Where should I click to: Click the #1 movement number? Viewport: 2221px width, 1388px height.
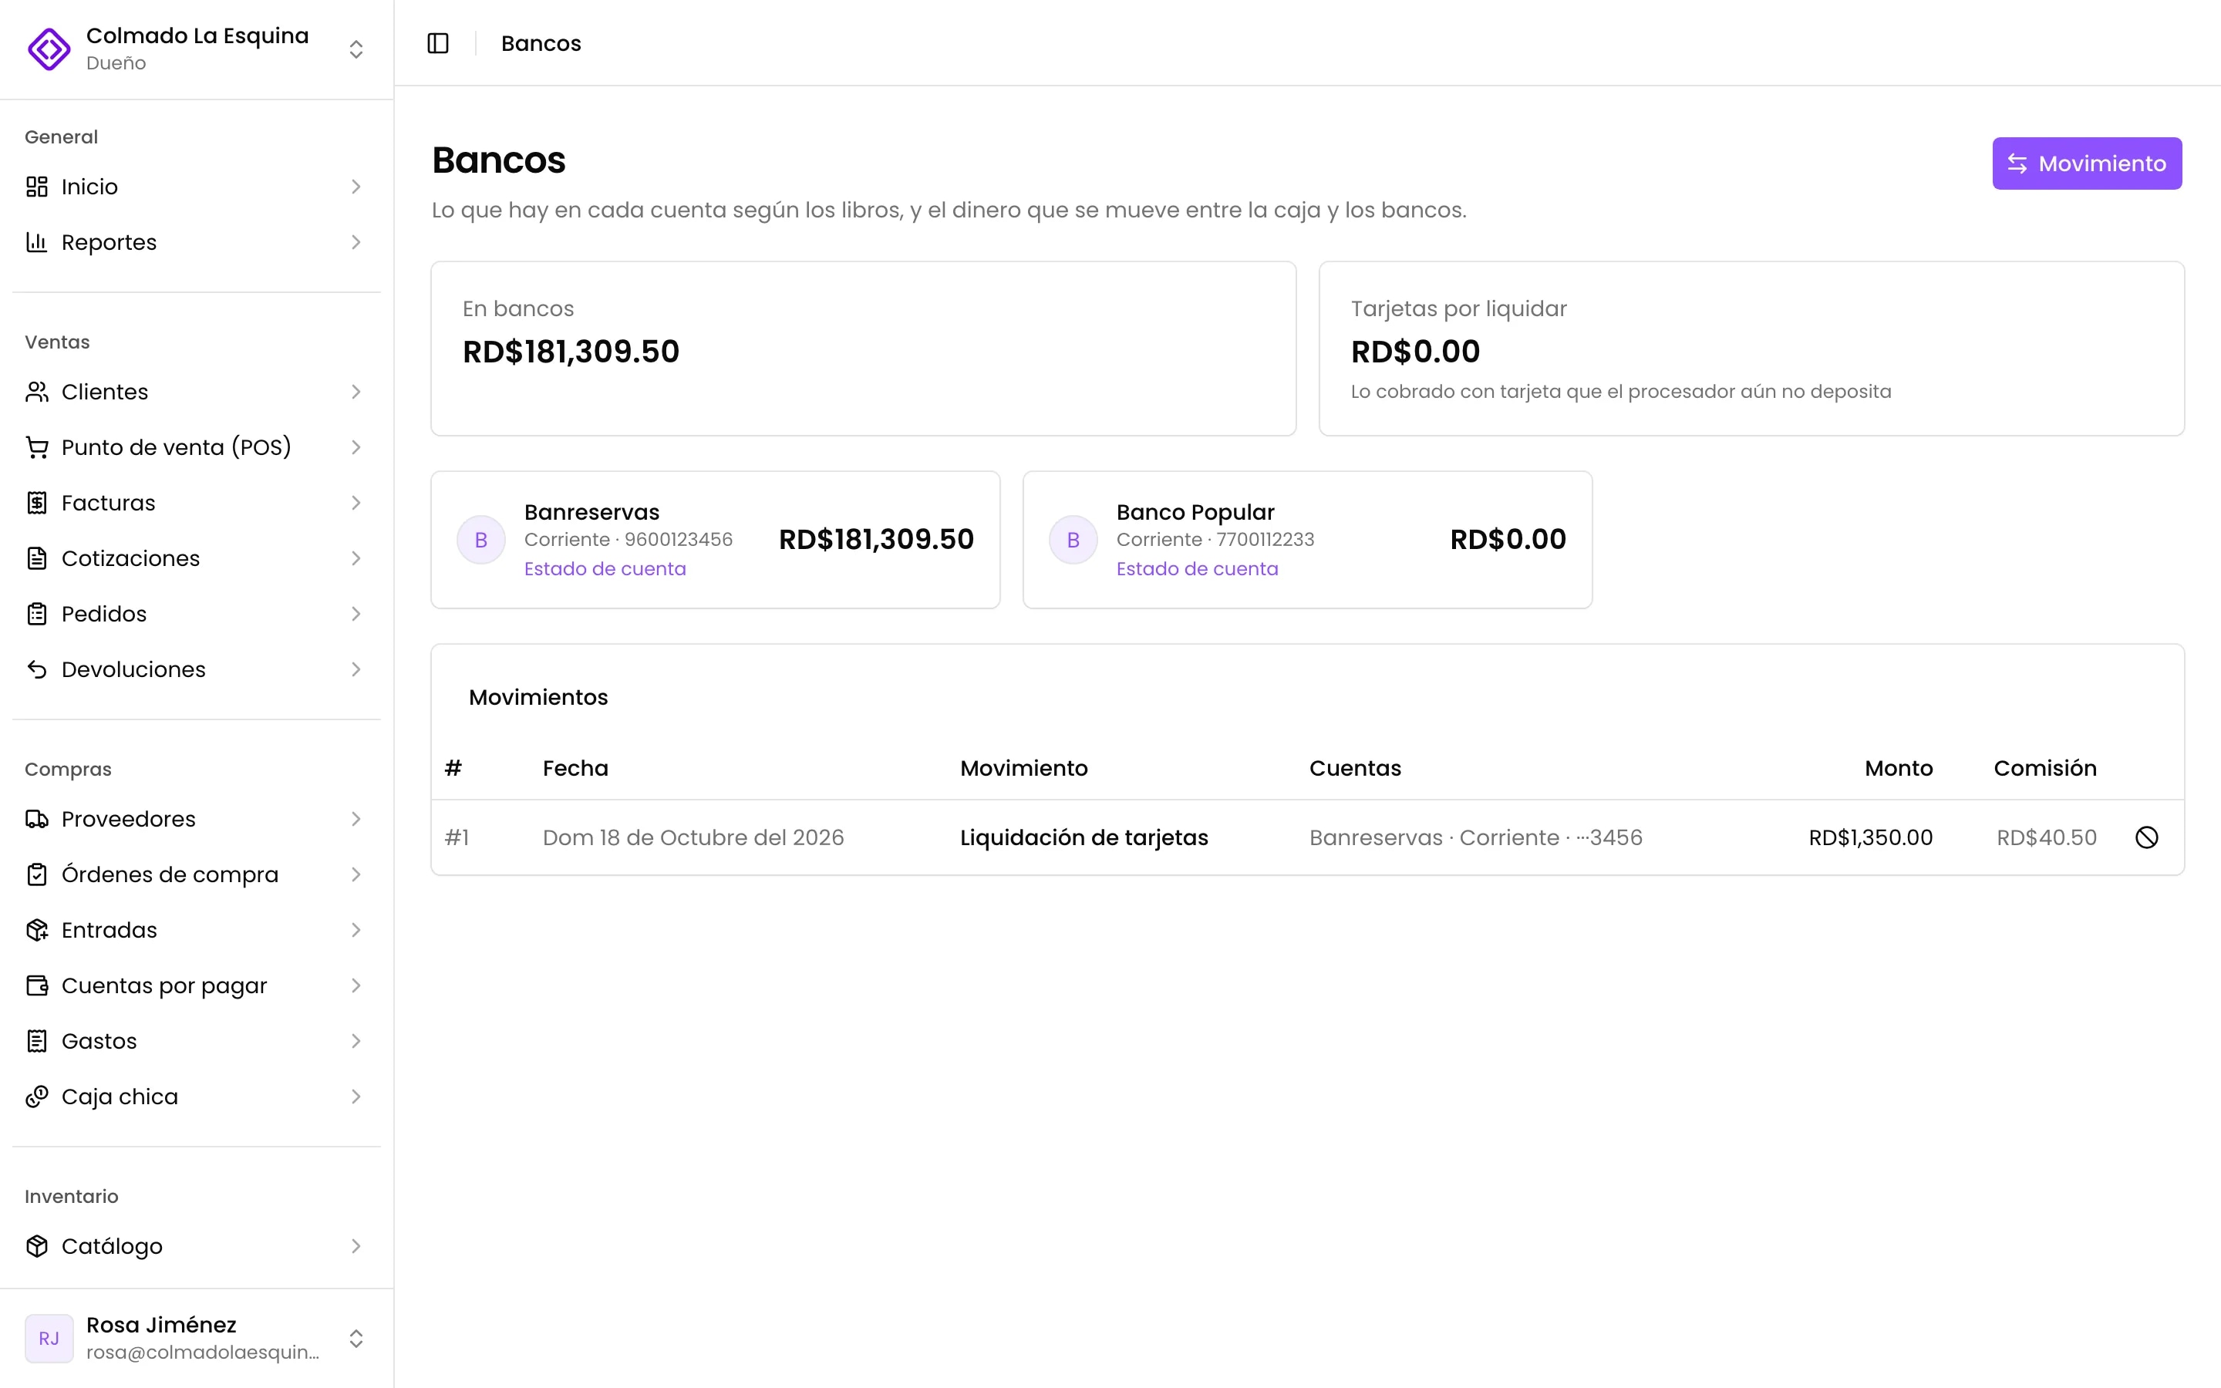pos(457,837)
